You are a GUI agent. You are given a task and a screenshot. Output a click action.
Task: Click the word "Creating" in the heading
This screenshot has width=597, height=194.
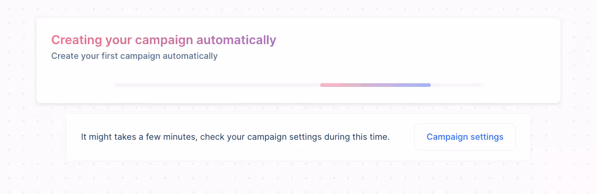tap(76, 40)
